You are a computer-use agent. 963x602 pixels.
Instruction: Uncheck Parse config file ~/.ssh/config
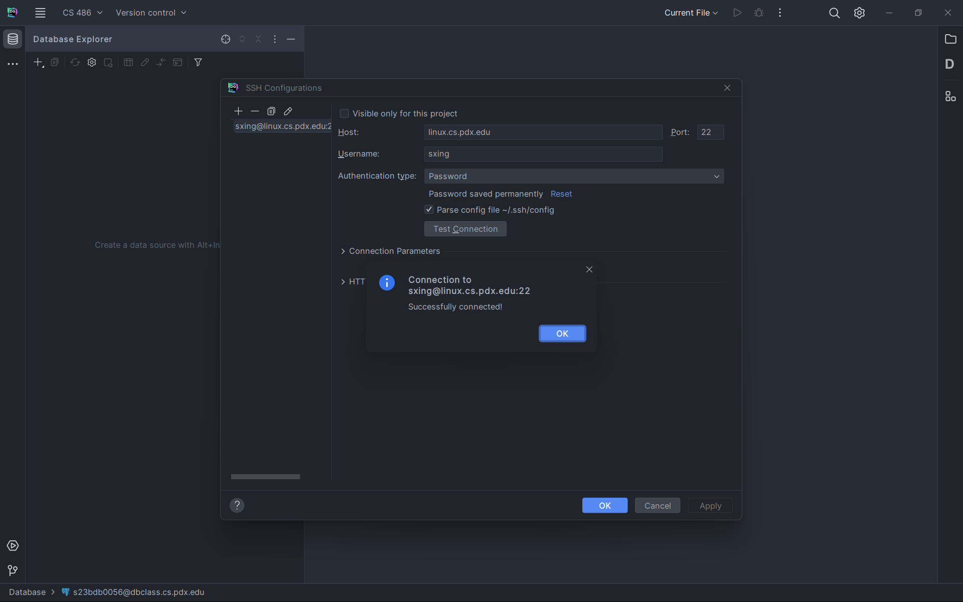(429, 210)
